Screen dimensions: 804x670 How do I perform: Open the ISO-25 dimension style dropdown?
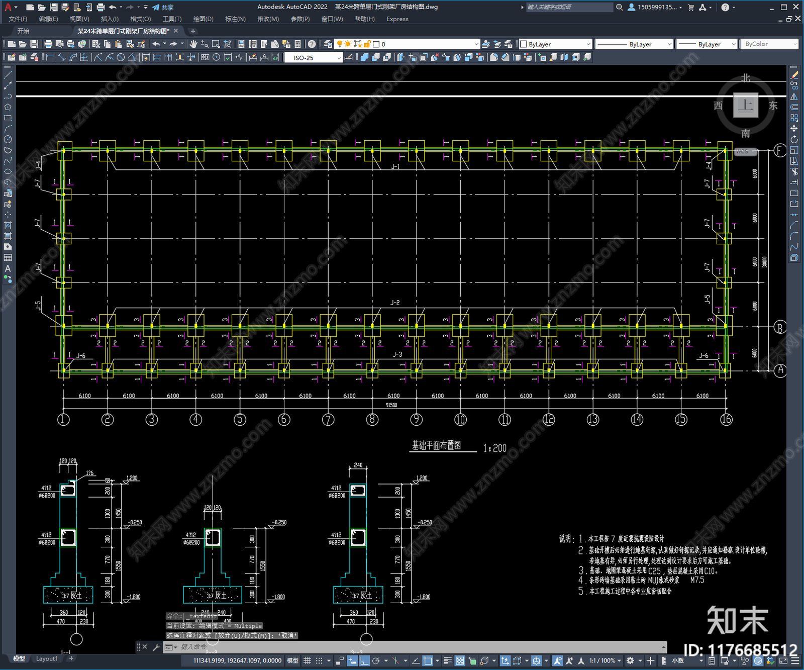[x=314, y=58]
